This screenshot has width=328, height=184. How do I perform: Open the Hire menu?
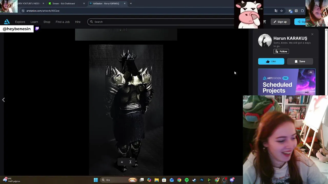pos(78,22)
